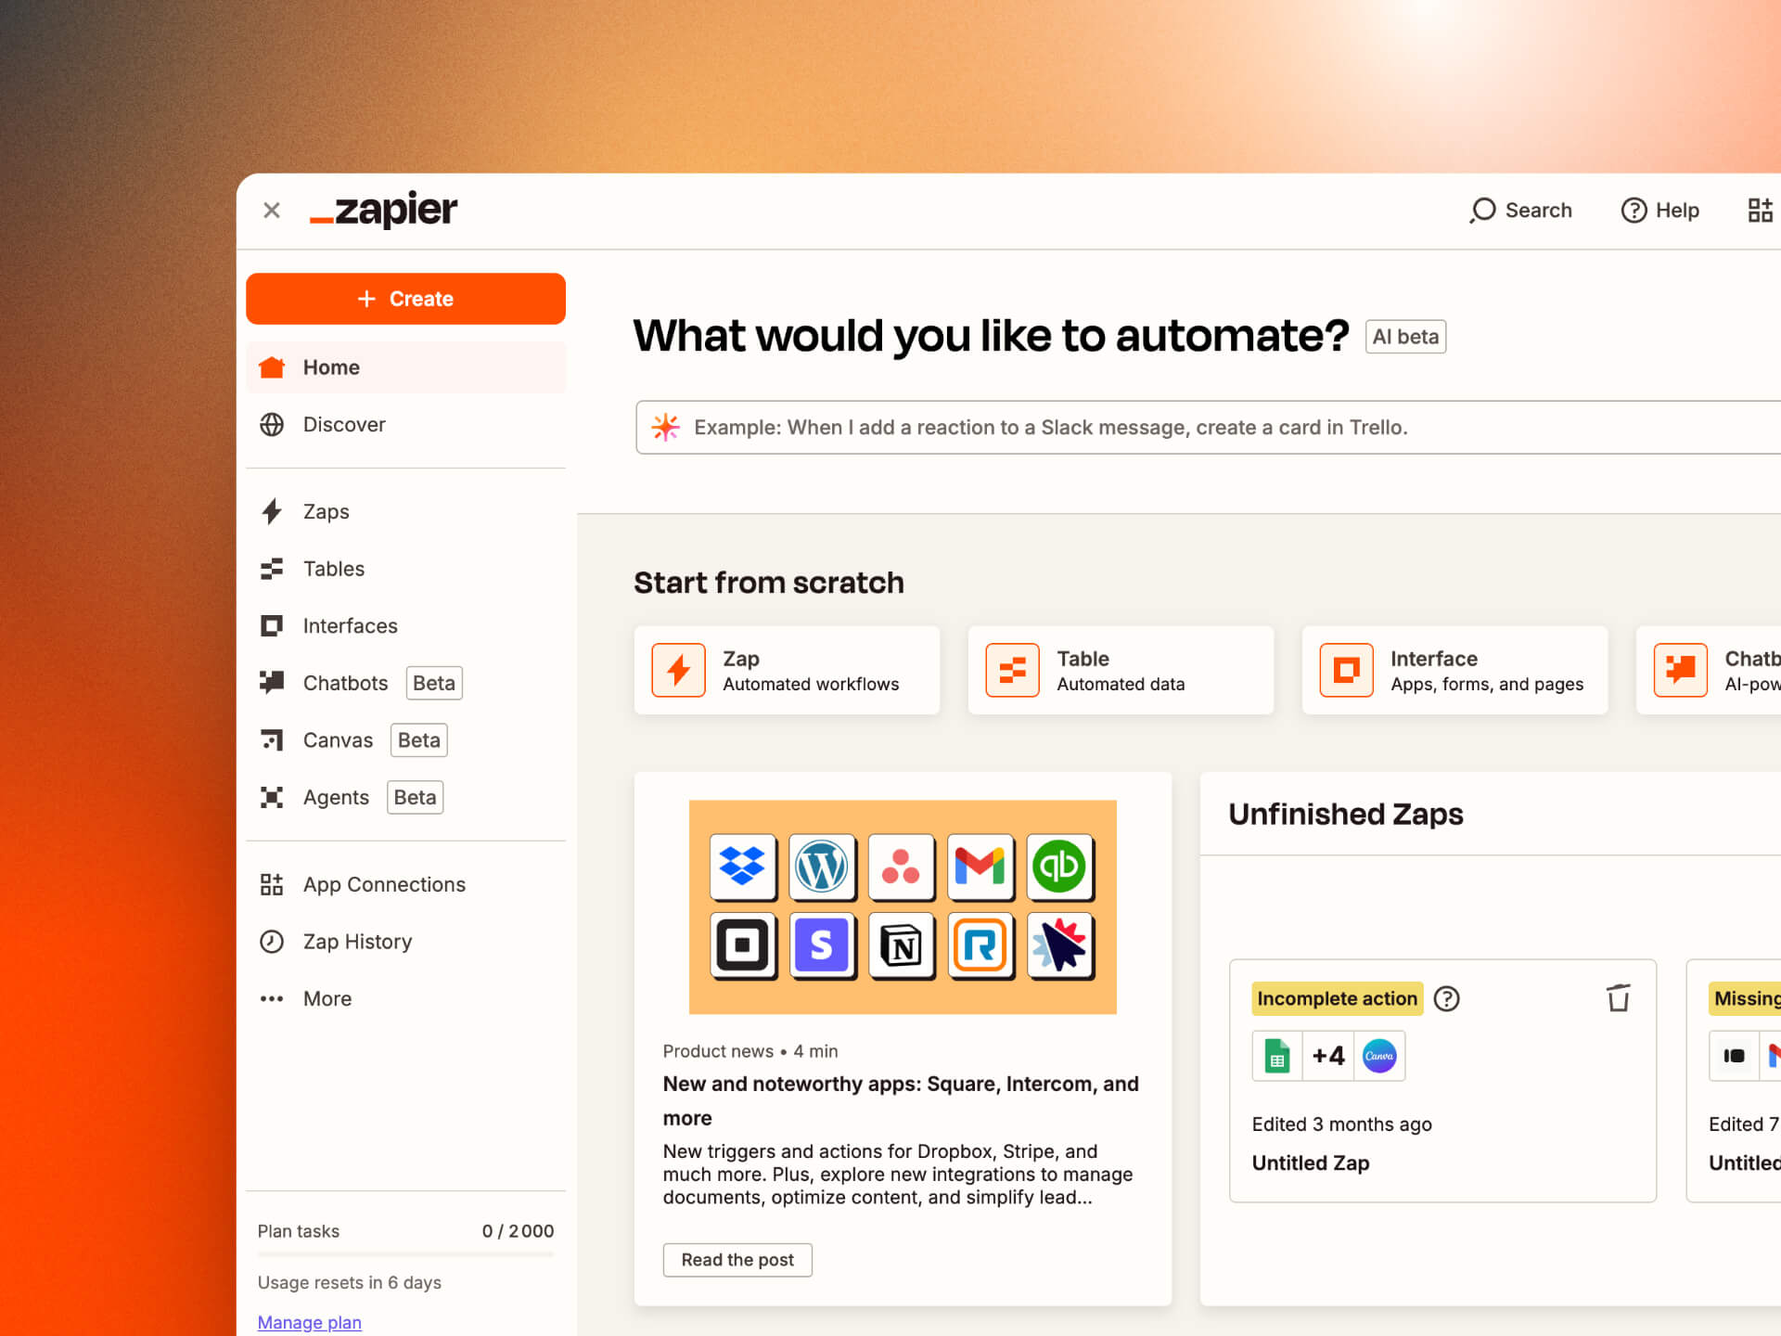Create a new Chatbot from scratch card

[1709, 670]
